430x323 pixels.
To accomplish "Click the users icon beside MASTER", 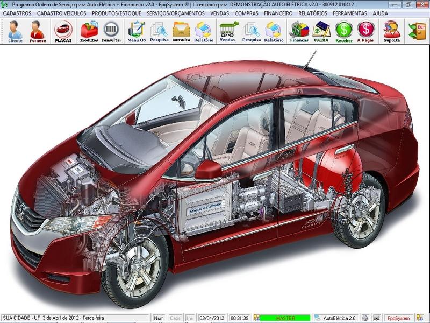I will coord(256,318).
